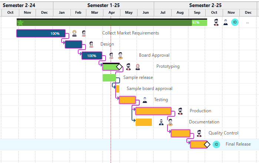Select the 100% Board Approval task bar
Image resolution: width=259 pixels, height=163 pixels.
pyautogui.click(x=92, y=56)
